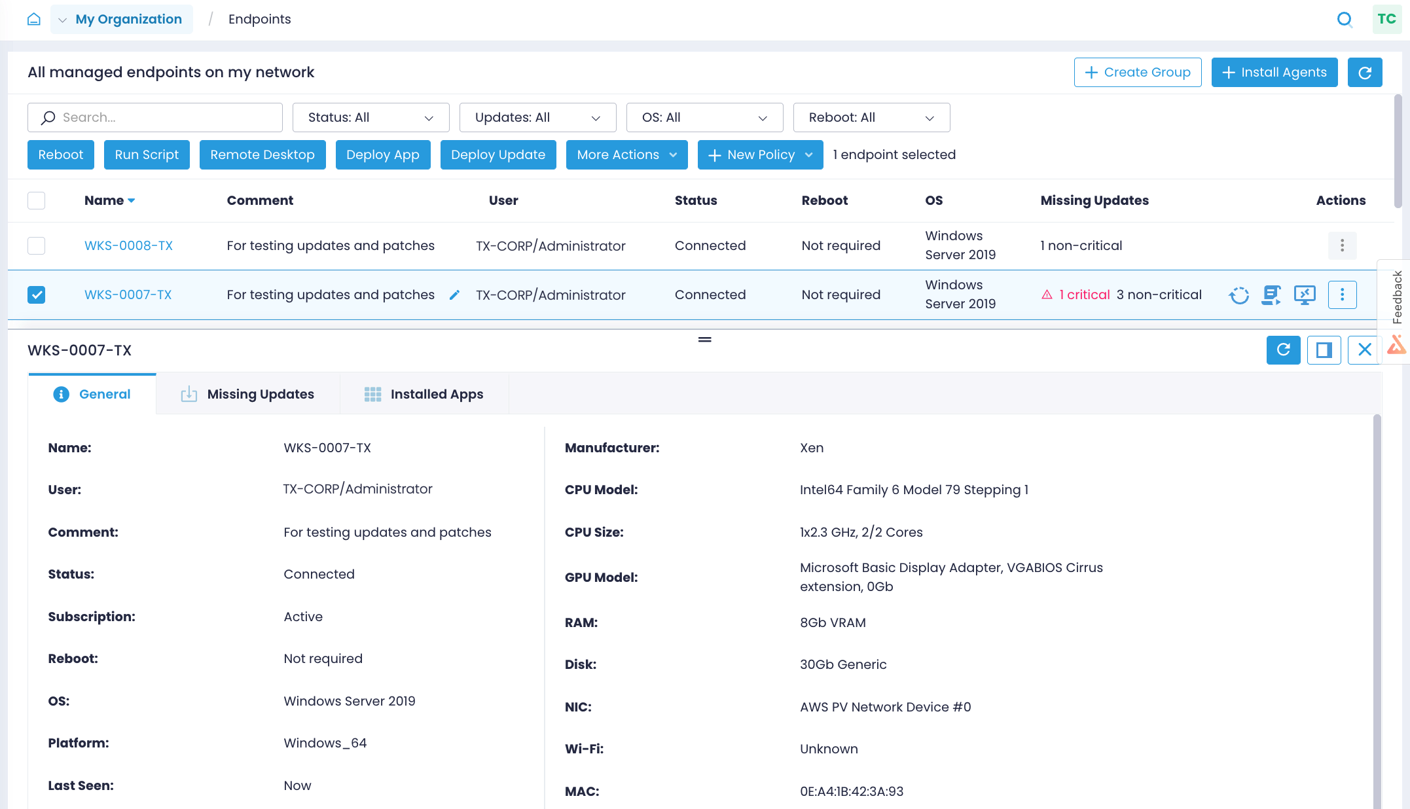Switch details panel to side layout

pos(1324,350)
